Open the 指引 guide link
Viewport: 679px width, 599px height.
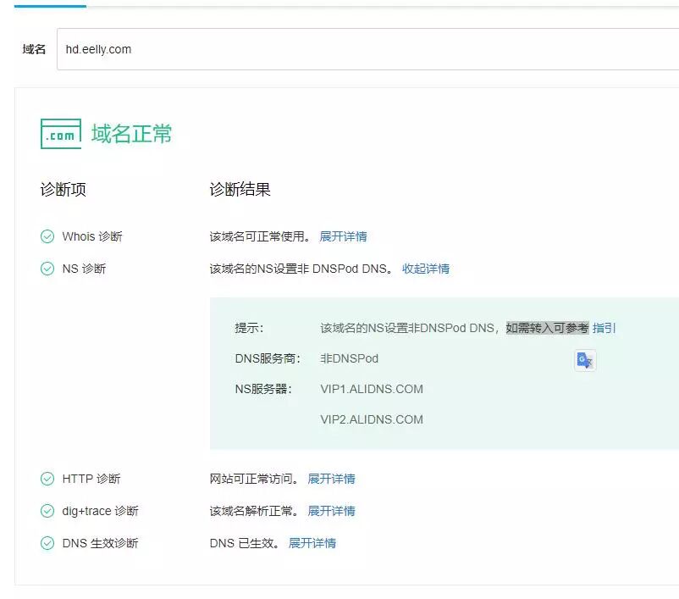click(604, 328)
